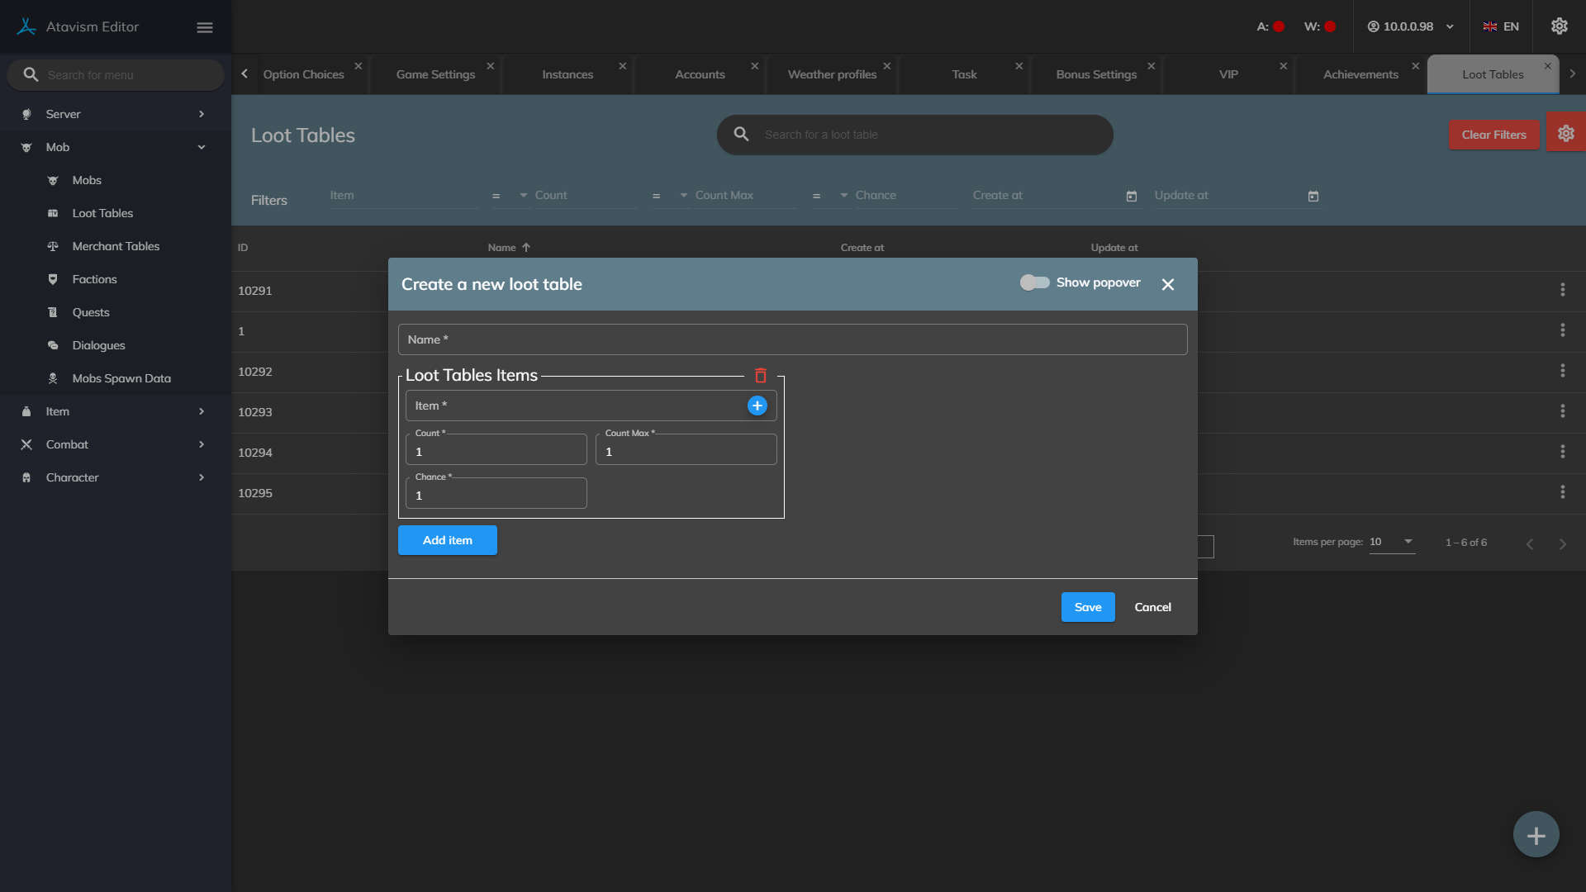Viewport: 1586px width, 892px height.
Task: Open row 10291 three-dot menu
Action: click(1562, 290)
